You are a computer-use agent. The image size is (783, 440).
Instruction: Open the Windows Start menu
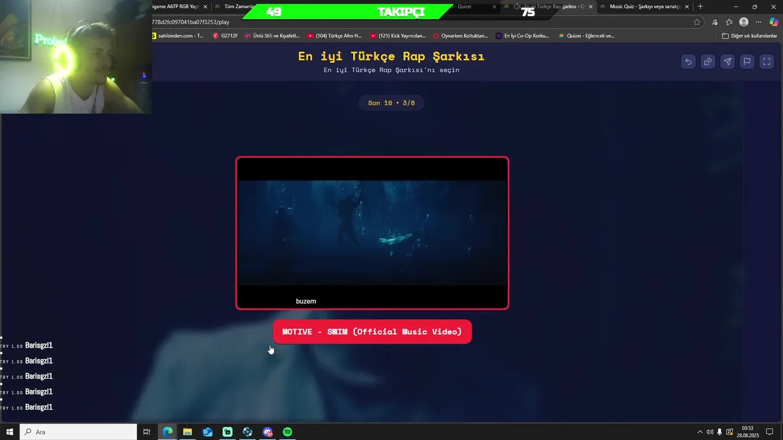pos(10,432)
